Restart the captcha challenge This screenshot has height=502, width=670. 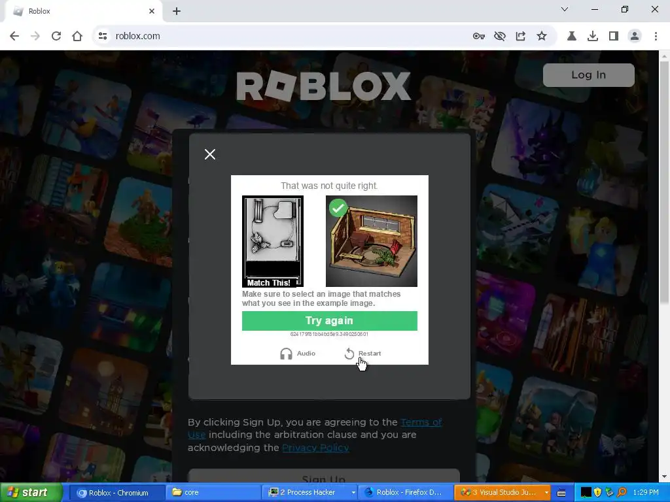[362, 354]
